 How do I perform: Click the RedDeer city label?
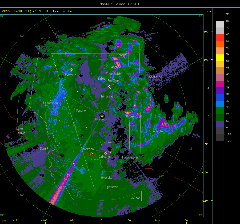(113, 81)
